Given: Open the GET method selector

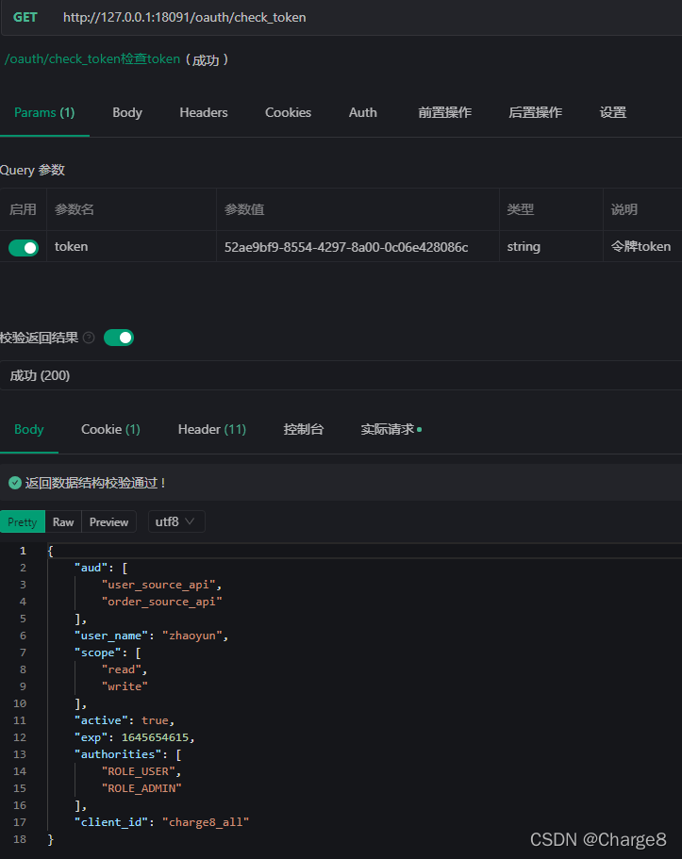Looking at the screenshot, I should (25, 18).
